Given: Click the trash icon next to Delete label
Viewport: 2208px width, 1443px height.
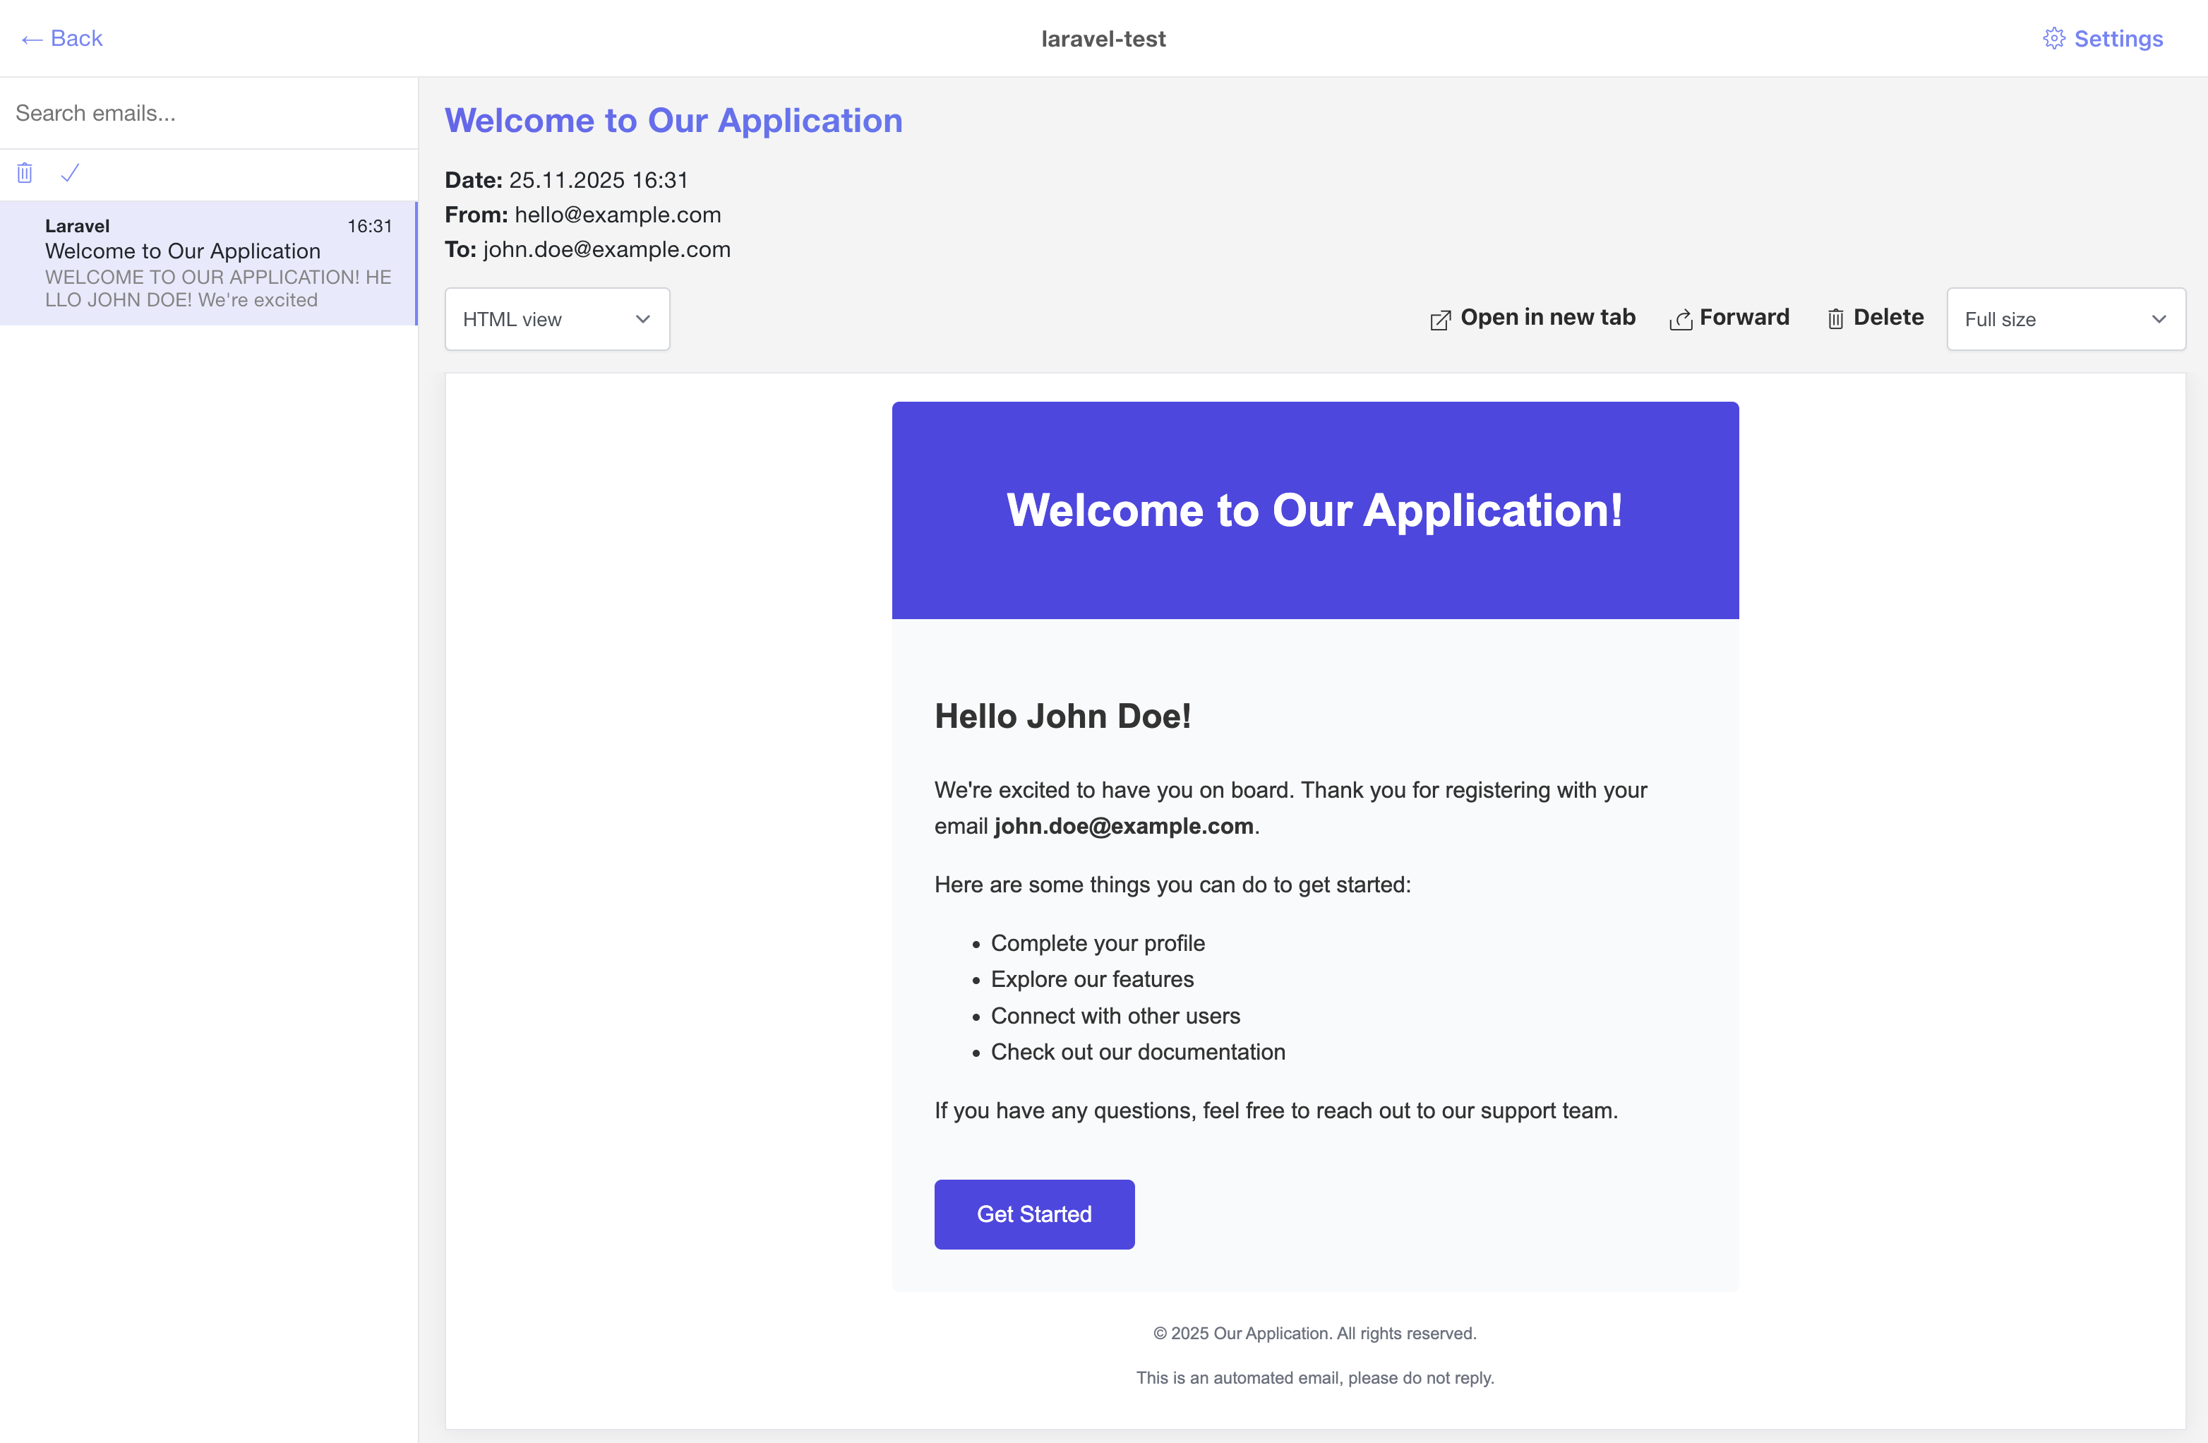Looking at the screenshot, I should tap(1836, 318).
